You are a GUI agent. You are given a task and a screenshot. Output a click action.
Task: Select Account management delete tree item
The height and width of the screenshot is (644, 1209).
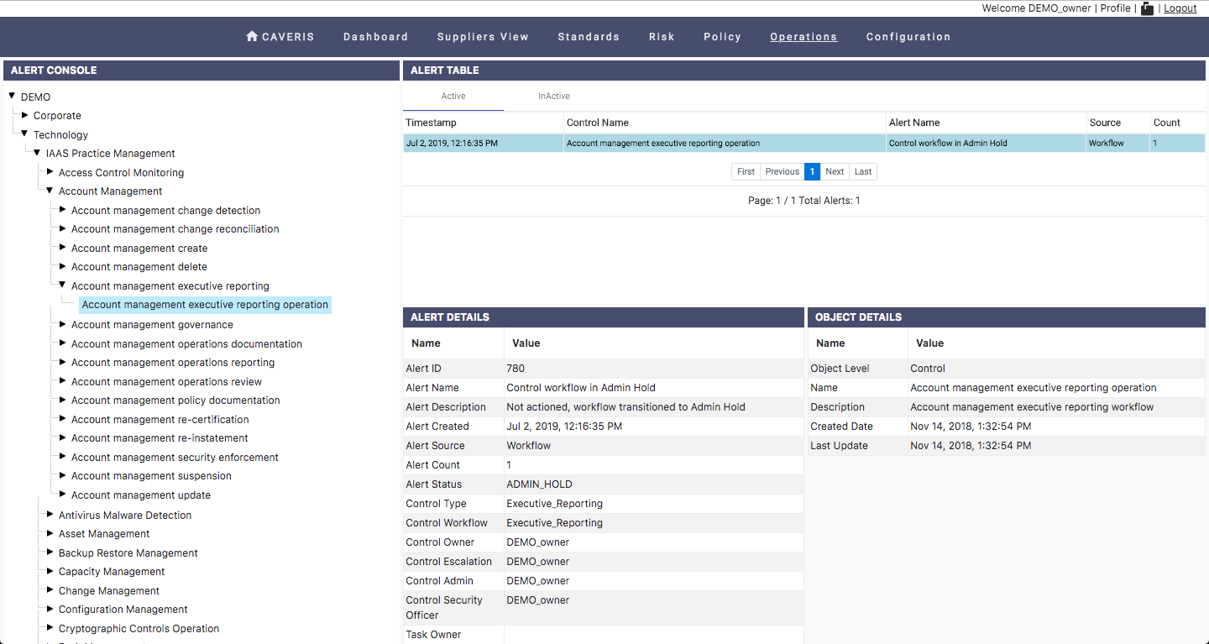[x=139, y=267]
